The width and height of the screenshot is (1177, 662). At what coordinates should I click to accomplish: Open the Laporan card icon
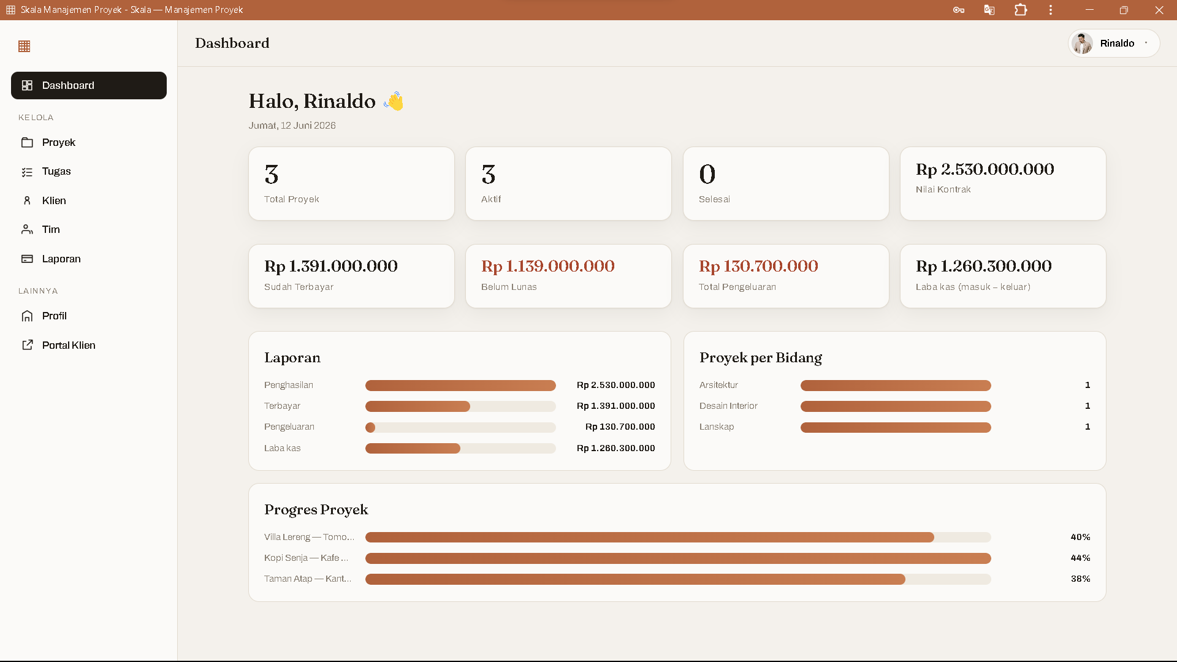pos(27,259)
